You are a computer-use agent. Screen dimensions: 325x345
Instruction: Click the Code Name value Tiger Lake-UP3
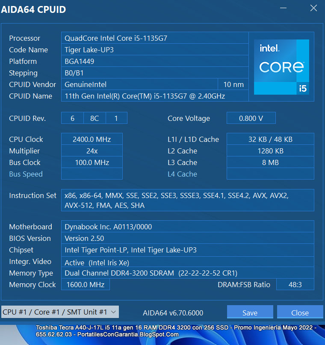point(155,50)
